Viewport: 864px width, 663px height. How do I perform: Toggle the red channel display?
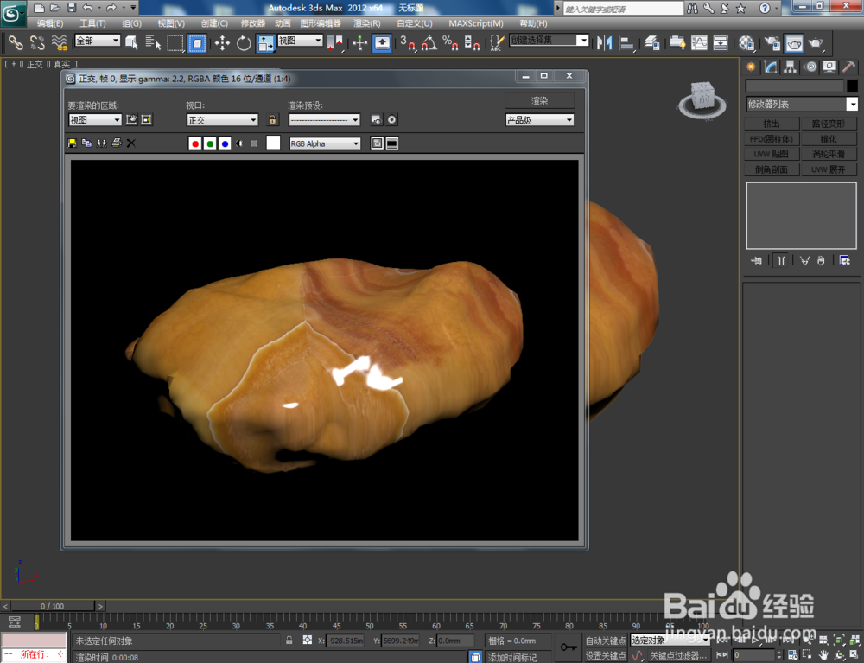pos(194,143)
